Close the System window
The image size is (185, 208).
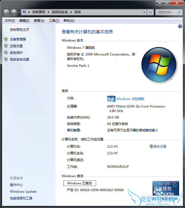[x=177, y=3]
